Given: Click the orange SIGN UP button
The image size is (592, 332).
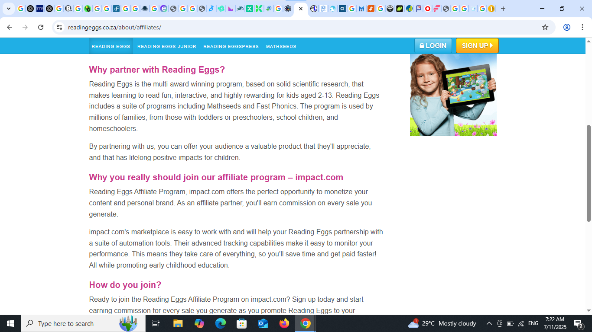Looking at the screenshot, I should [477, 45].
